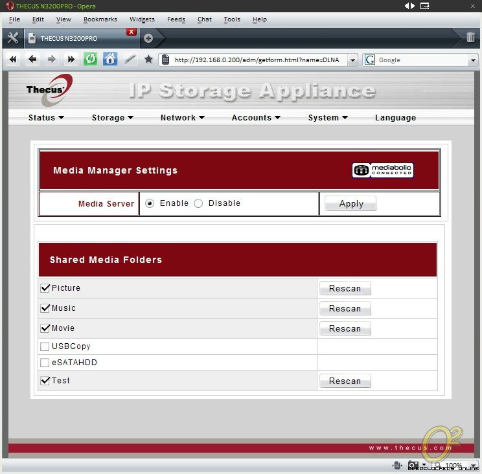Click the rewind navigation button

(x=13, y=60)
